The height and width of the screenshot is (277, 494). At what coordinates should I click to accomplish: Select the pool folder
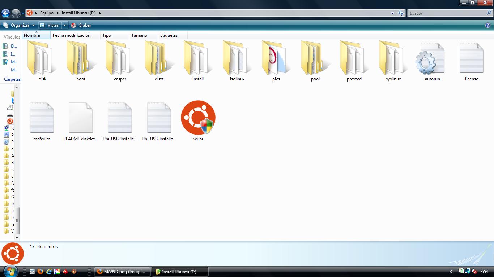click(315, 61)
